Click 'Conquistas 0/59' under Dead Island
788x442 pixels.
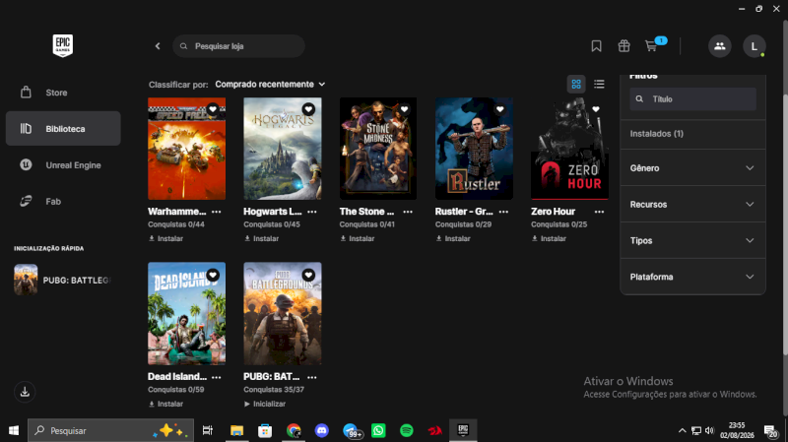click(176, 390)
